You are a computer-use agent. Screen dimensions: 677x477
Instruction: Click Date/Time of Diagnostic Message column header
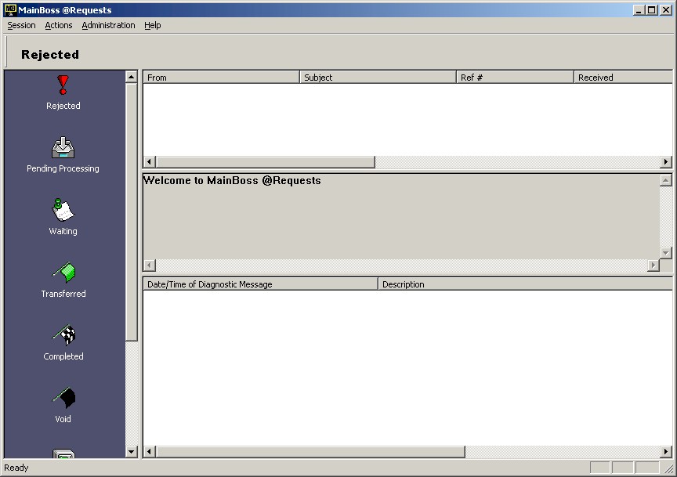coord(260,284)
